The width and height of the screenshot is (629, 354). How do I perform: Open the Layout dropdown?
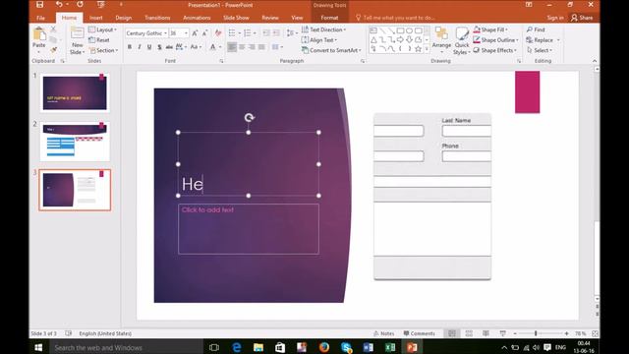[102, 29]
